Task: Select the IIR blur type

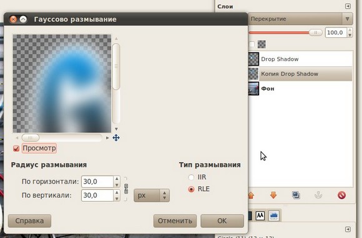Action: coord(191,177)
